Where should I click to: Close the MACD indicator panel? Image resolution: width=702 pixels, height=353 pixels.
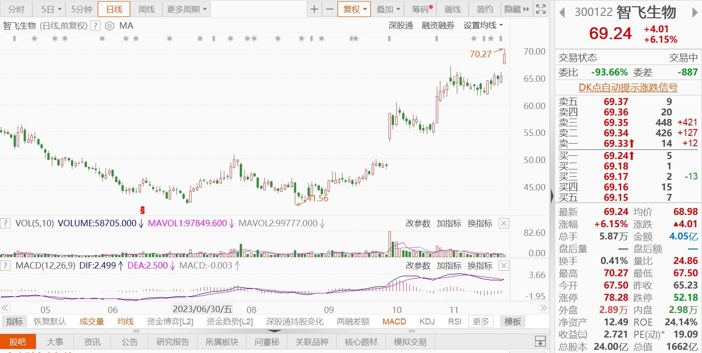click(504, 266)
